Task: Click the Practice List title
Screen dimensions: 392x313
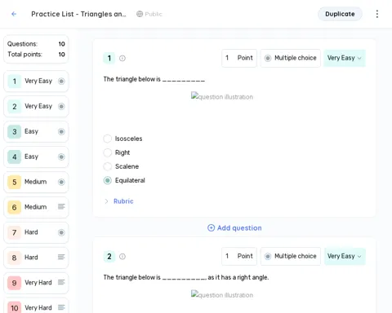Action: tap(78, 14)
